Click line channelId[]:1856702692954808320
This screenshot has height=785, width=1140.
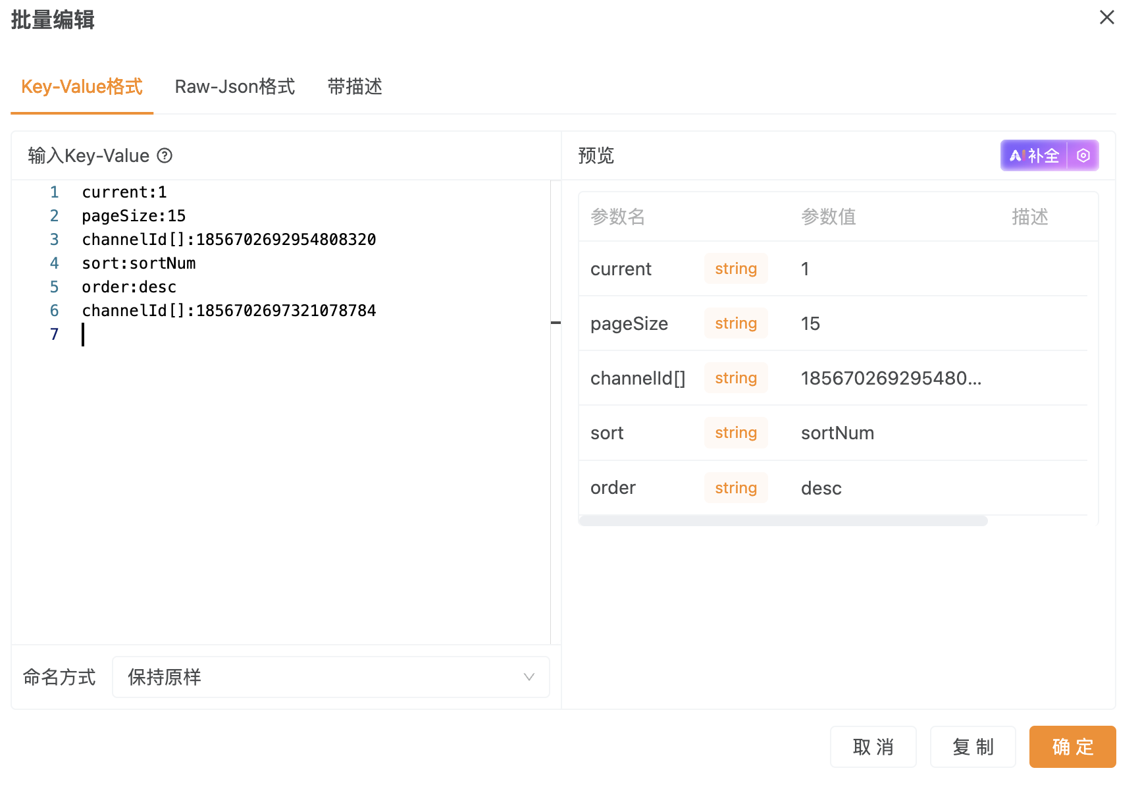point(229,240)
